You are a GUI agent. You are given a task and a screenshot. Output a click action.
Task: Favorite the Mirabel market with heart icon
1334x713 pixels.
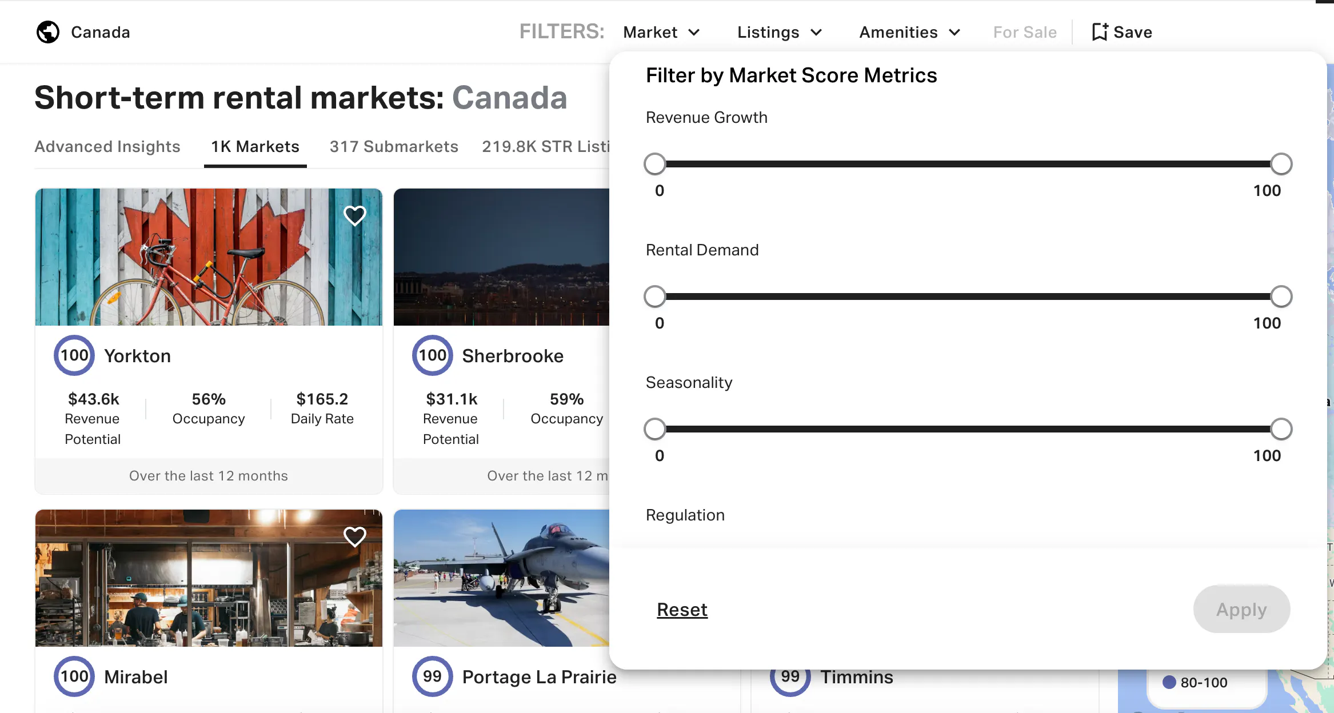(354, 536)
